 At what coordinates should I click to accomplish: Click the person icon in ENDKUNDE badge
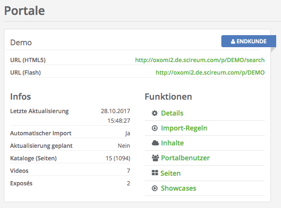(233, 41)
